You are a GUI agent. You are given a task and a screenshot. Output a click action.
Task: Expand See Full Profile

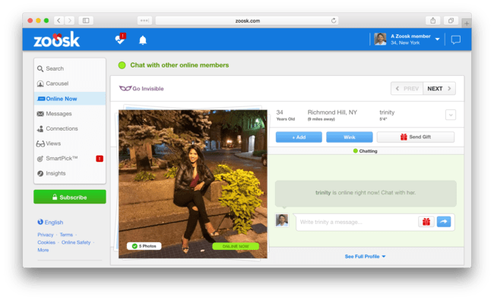click(x=365, y=257)
